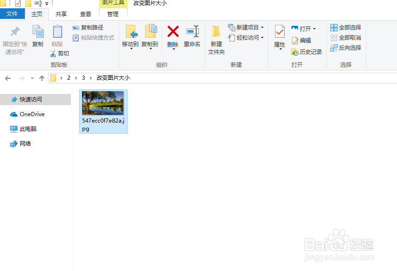Click folder '2' in the address path
The height and width of the screenshot is (271, 397).
point(69,78)
